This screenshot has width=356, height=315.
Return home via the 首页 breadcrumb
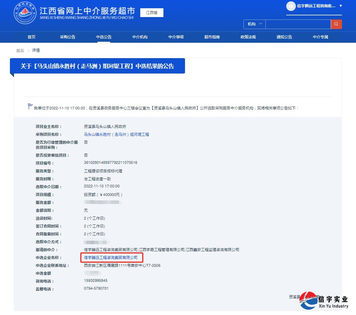19,50
